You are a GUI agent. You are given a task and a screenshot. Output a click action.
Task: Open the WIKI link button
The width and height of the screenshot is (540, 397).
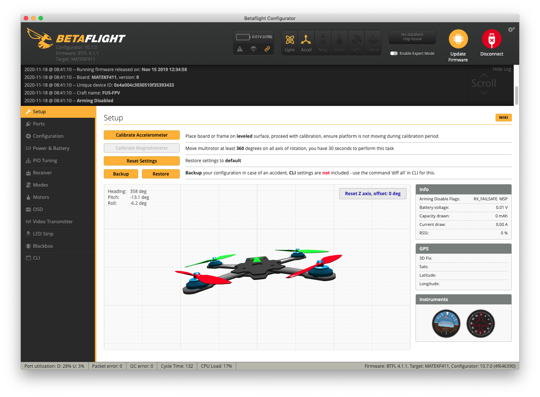point(503,117)
